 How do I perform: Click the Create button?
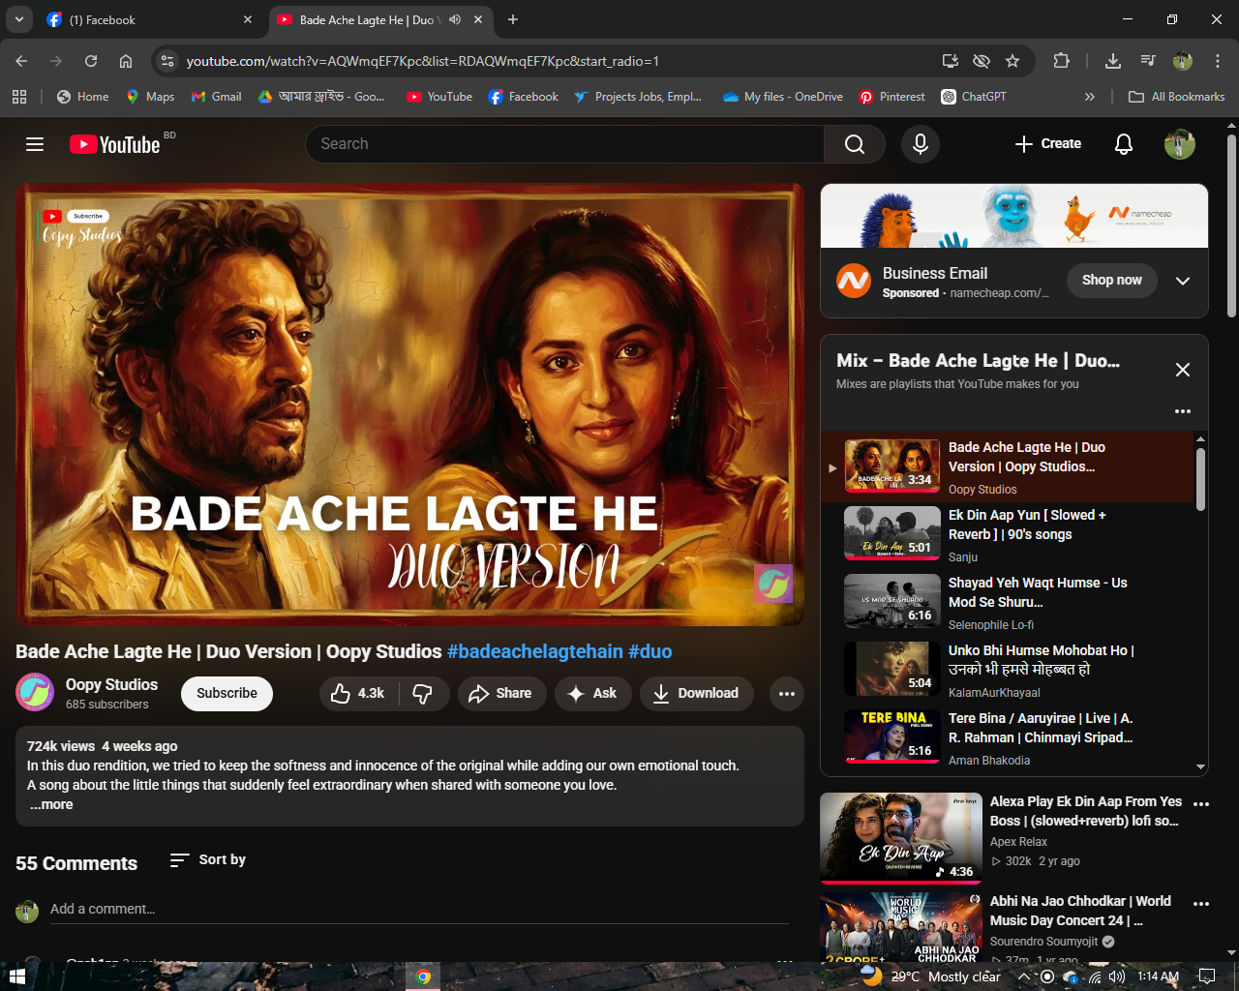(1048, 144)
